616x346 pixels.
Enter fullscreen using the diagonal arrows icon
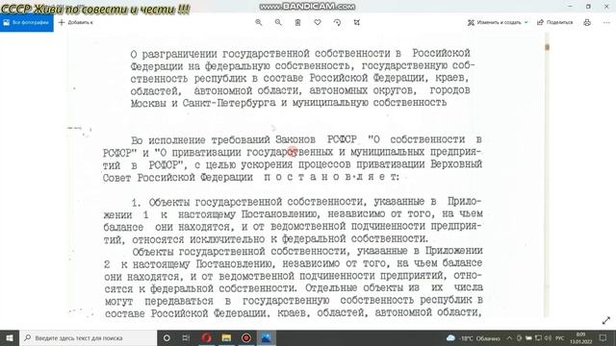click(606, 320)
